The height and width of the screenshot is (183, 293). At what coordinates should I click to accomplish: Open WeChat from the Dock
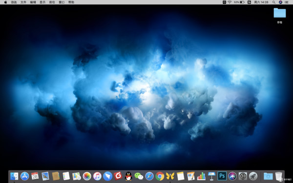[x=139, y=176]
